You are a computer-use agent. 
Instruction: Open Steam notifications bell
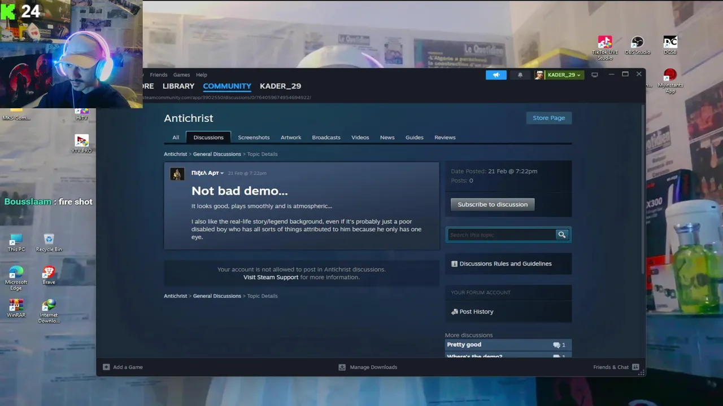(x=520, y=75)
